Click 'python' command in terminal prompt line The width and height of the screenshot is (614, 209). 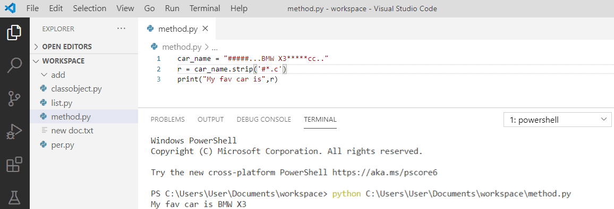click(346, 194)
